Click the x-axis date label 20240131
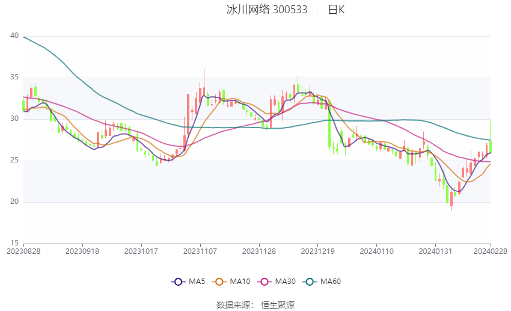The height and width of the screenshot is (311, 511). coord(435,251)
